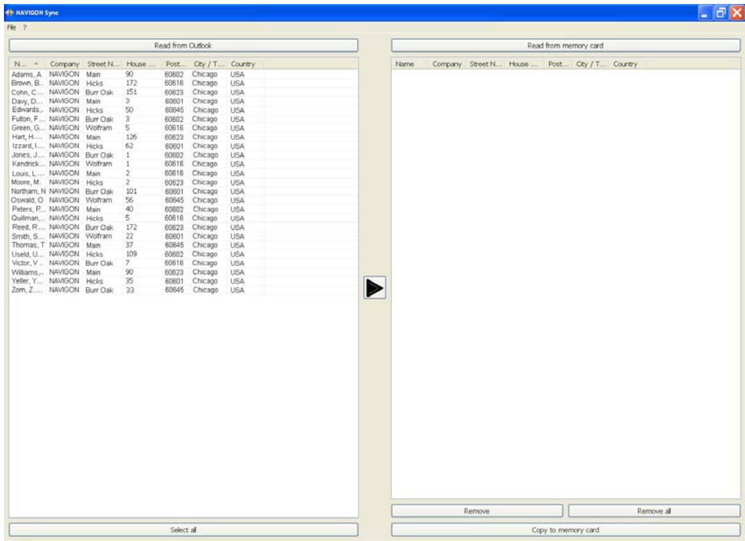Click Read from memory card button
Viewport: 745px width, 541px height.
pyautogui.click(x=565, y=45)
